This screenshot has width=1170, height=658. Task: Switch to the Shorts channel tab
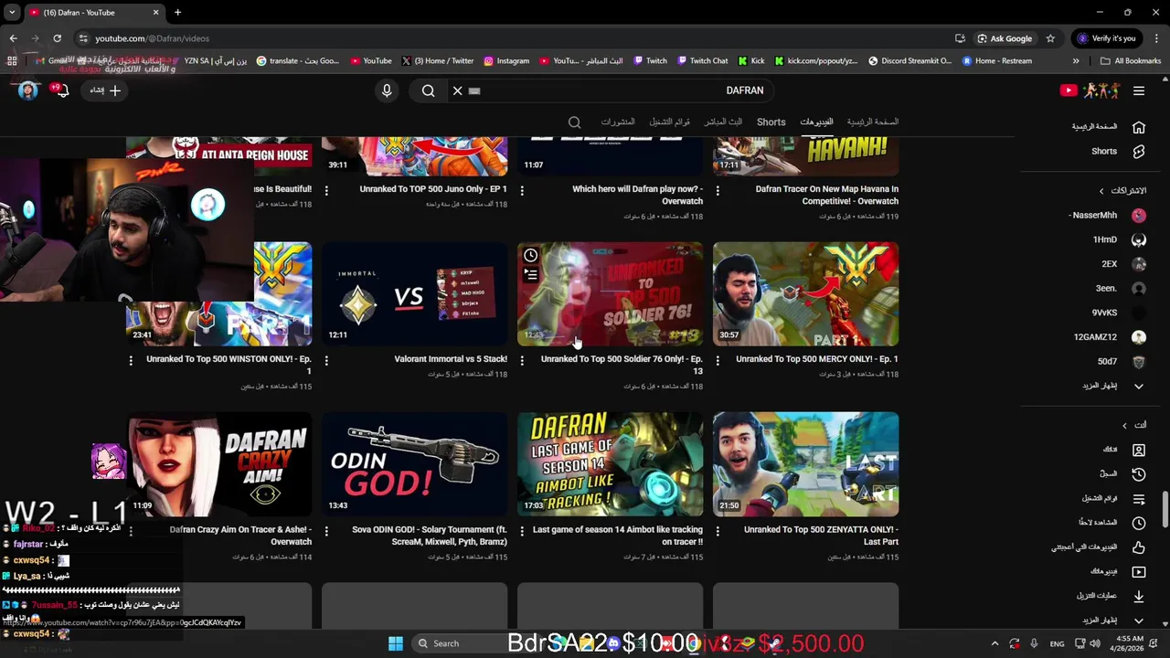click(771, 122)
